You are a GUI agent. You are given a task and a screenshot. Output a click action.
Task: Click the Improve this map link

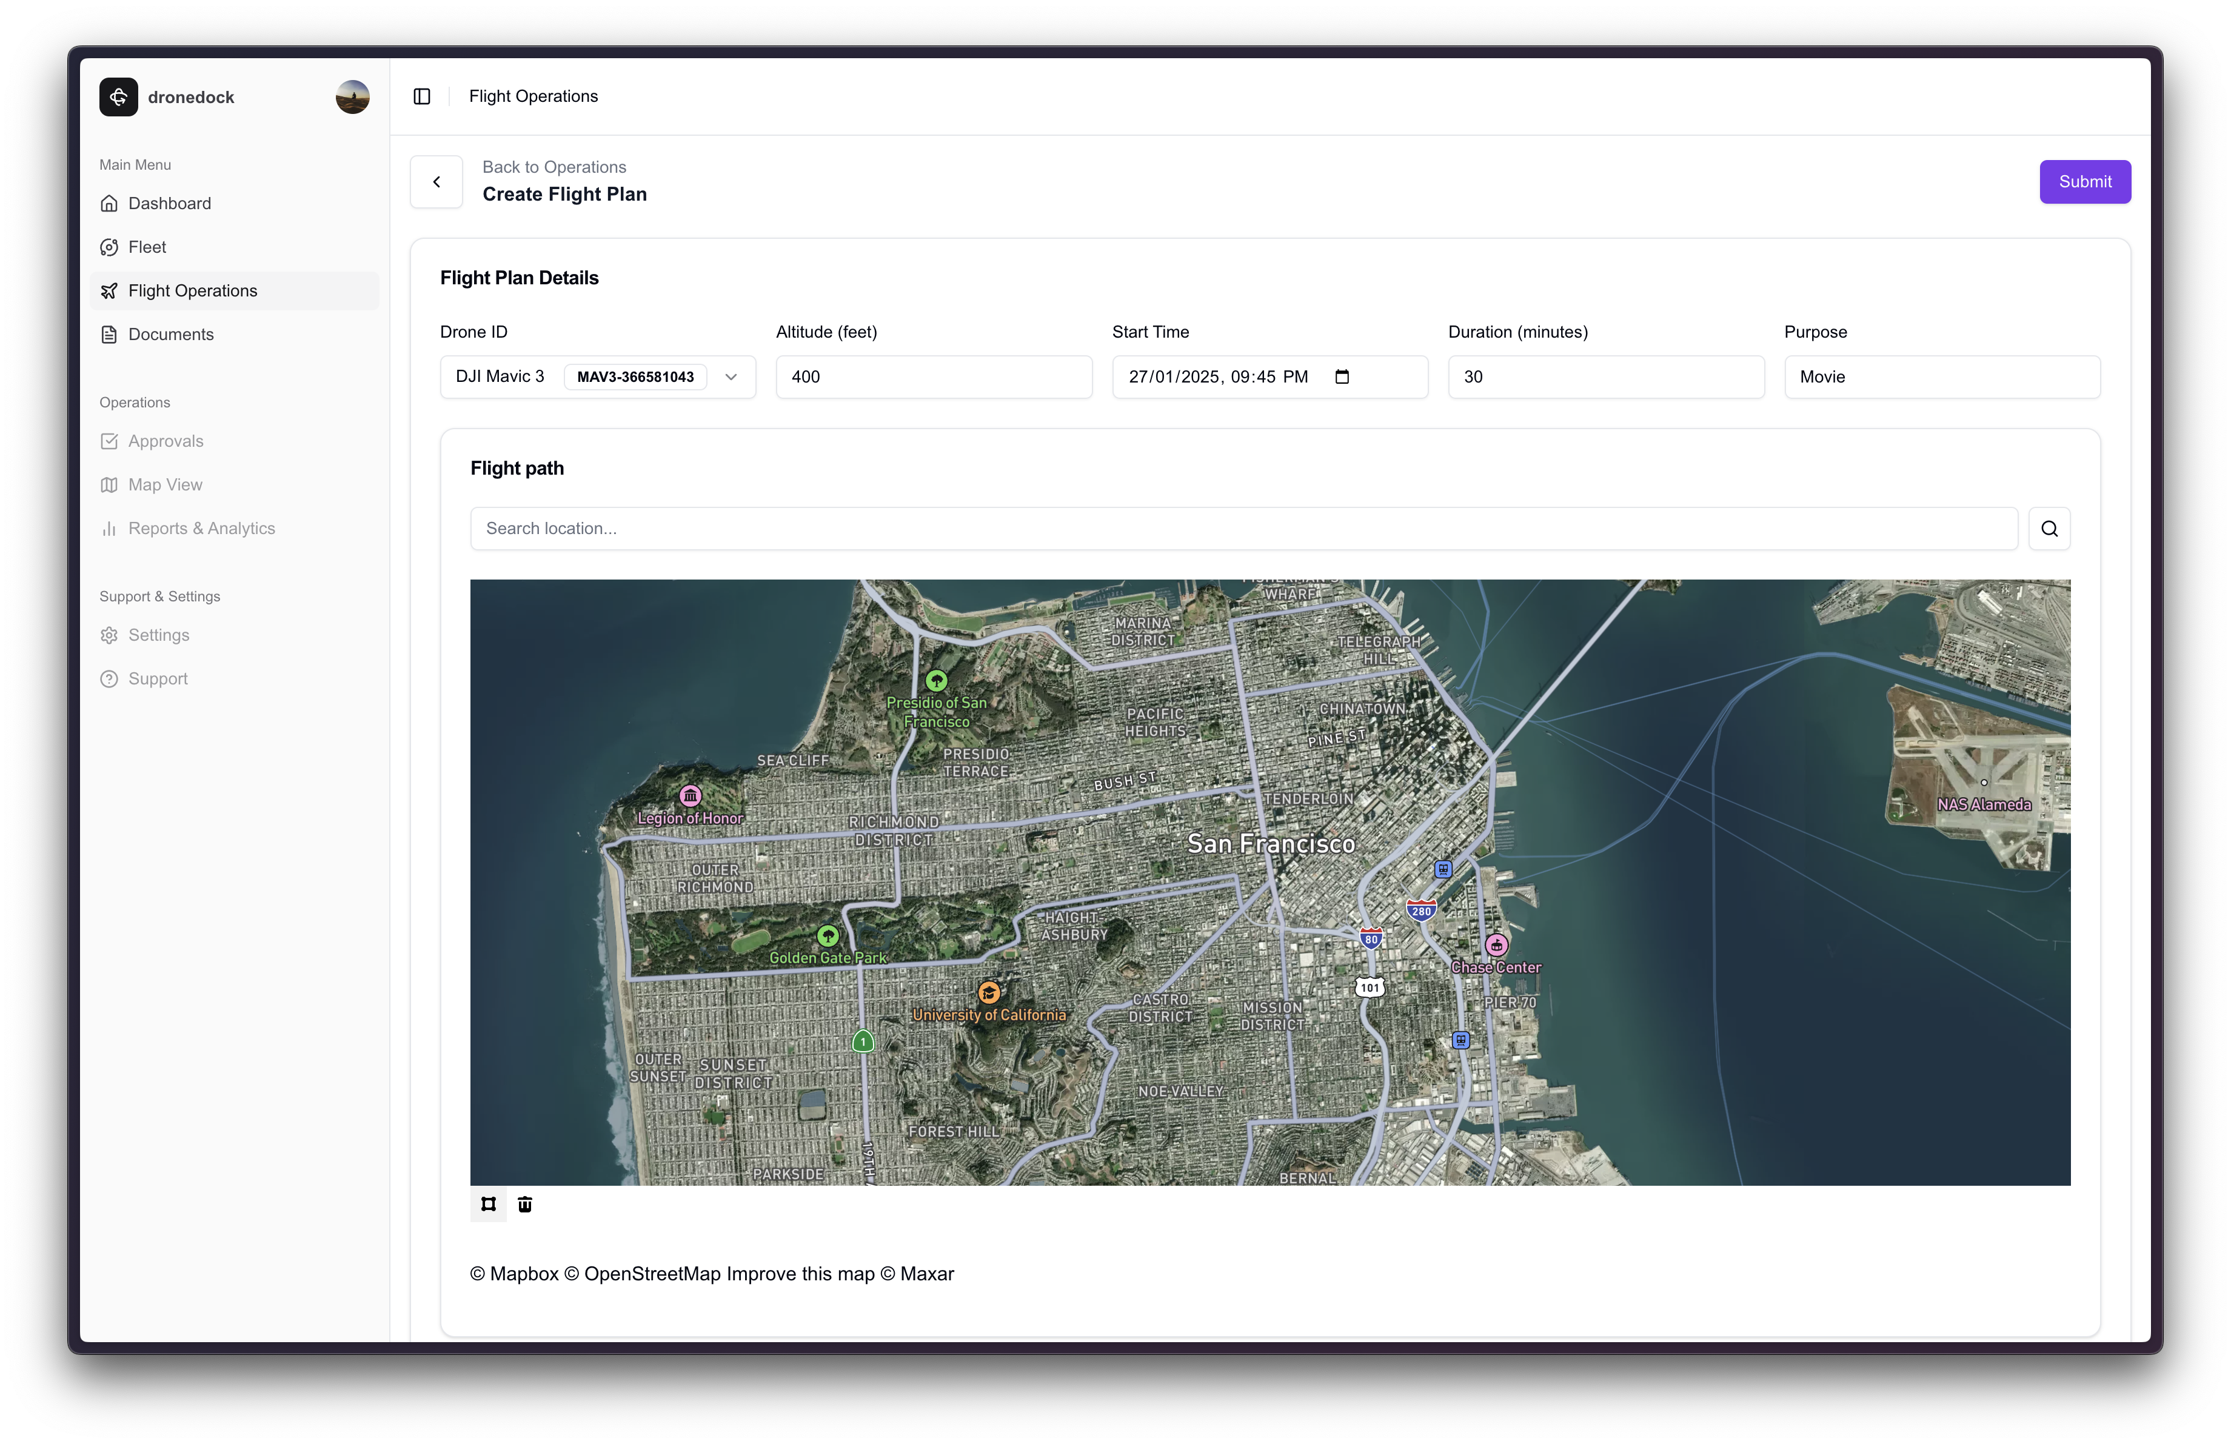800,1274
